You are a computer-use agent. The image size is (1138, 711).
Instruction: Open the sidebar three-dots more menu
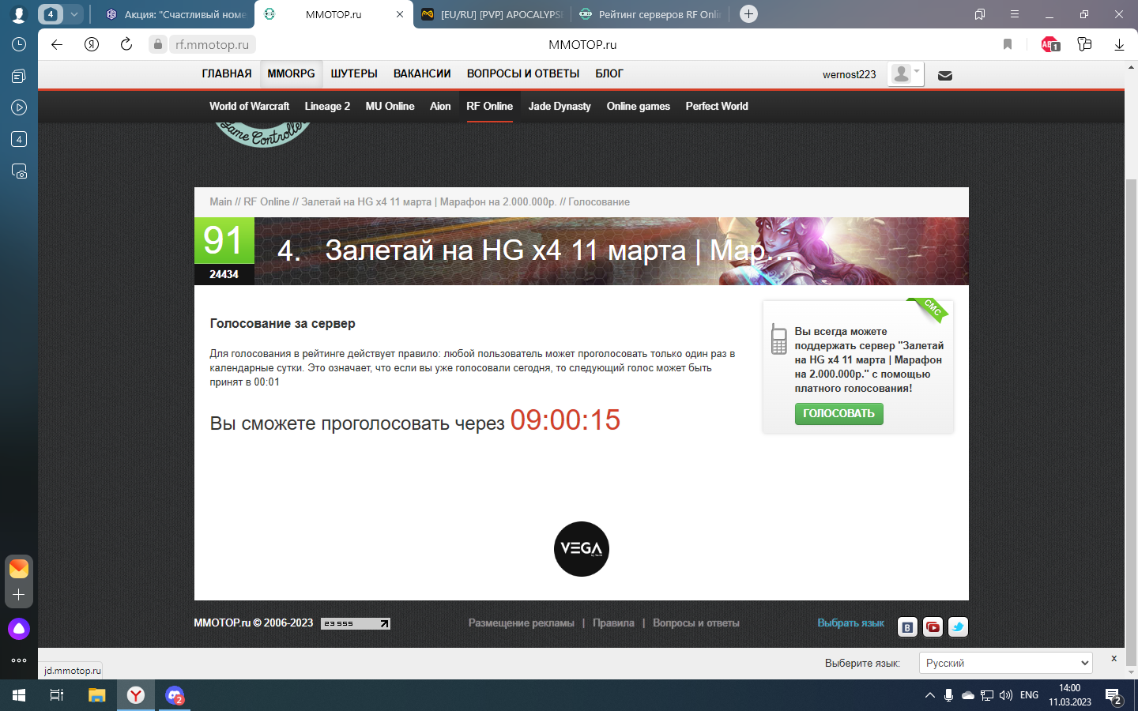tap(19, 660)
